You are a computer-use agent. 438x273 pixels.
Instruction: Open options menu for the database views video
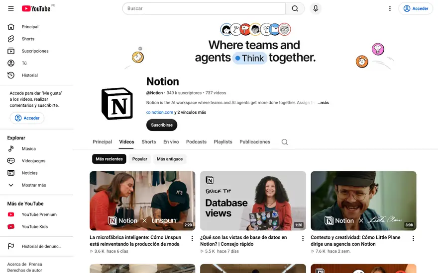(303, 238)
